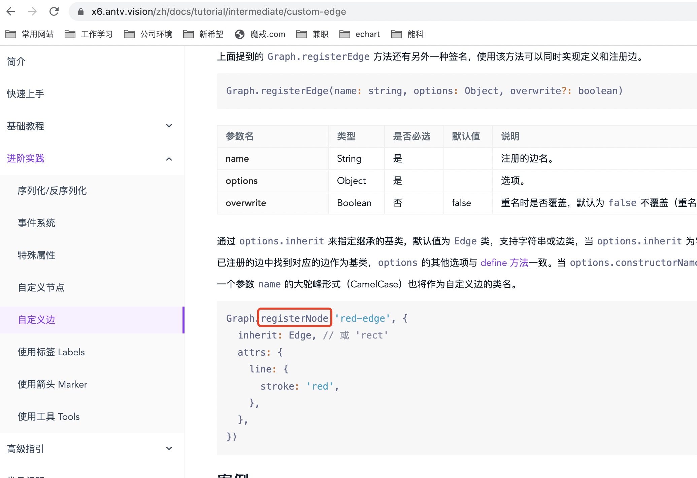Open the 兼职 bookmark folder
The image size is (697, 478).
312,34
